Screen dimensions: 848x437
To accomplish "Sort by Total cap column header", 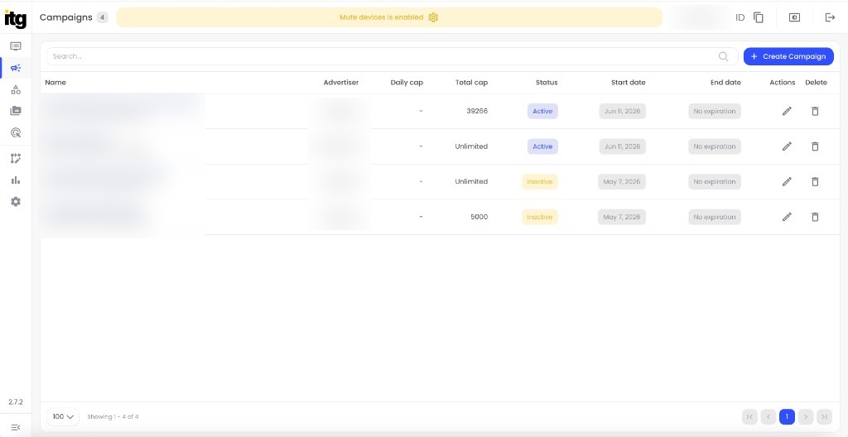I will (471, 83).
